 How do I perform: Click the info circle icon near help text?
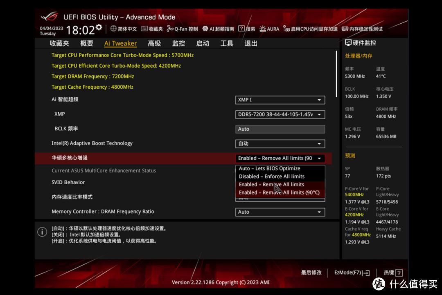pos(42,232)
